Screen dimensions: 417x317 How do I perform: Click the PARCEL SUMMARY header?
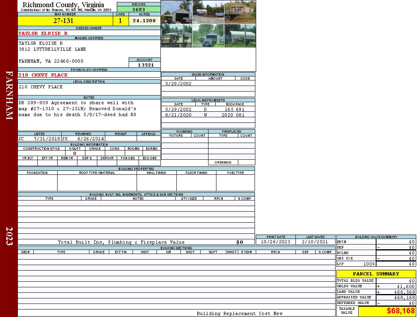click(x=376, y=274)
